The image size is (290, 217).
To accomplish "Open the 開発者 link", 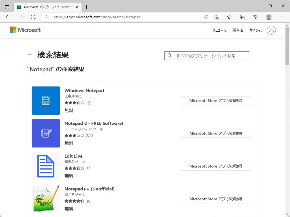I will 238,30.
